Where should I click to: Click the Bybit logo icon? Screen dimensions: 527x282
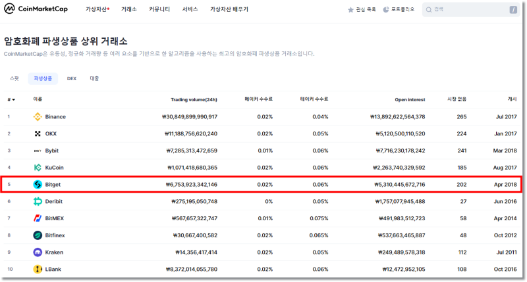point(38,151)
